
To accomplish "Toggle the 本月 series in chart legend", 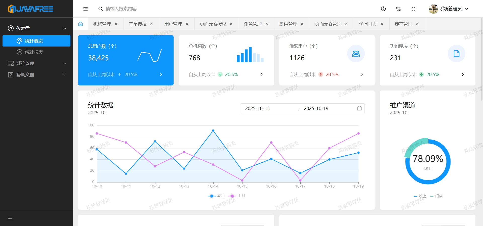I will pos(216,196).
